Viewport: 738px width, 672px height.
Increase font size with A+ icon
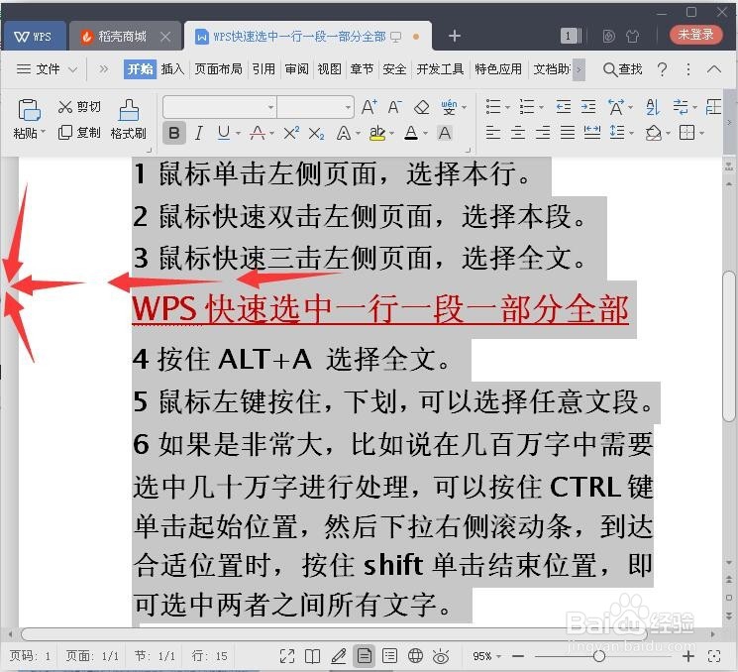point(369,107)
